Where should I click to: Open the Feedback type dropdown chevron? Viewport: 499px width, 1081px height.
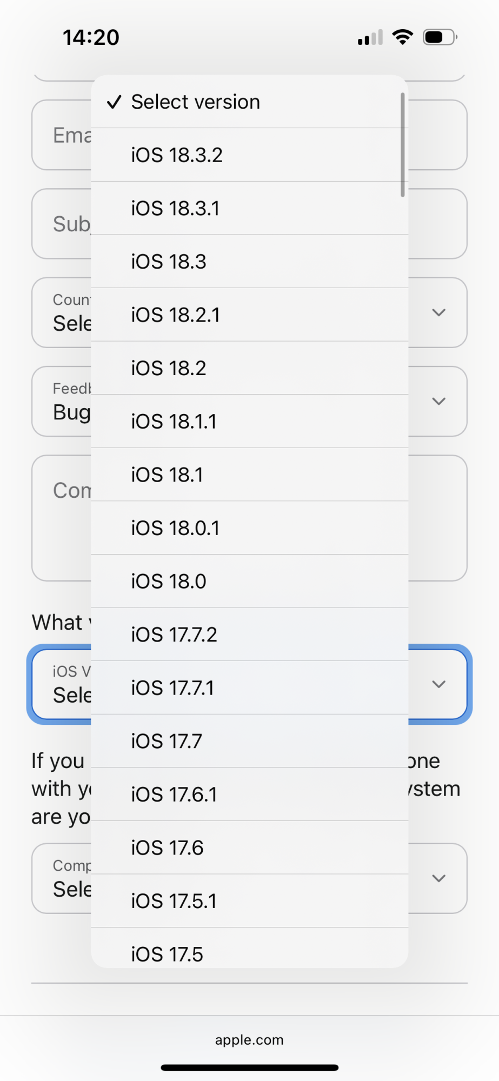(x=439, y=401)
